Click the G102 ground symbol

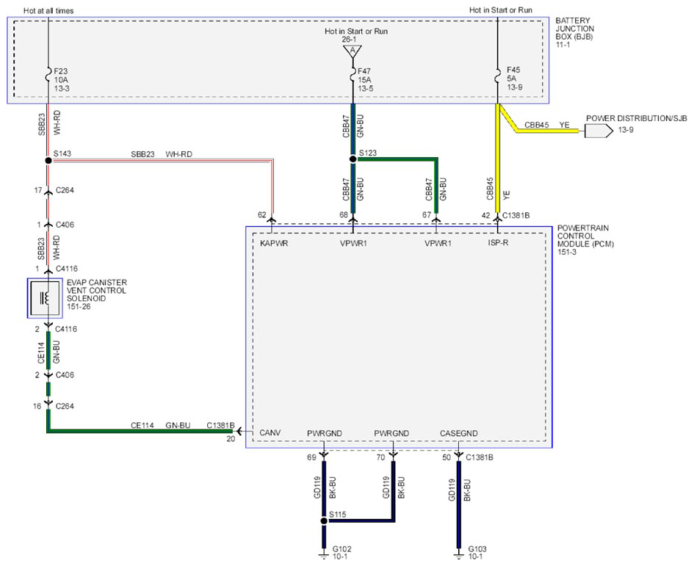[x=324, y=556]
